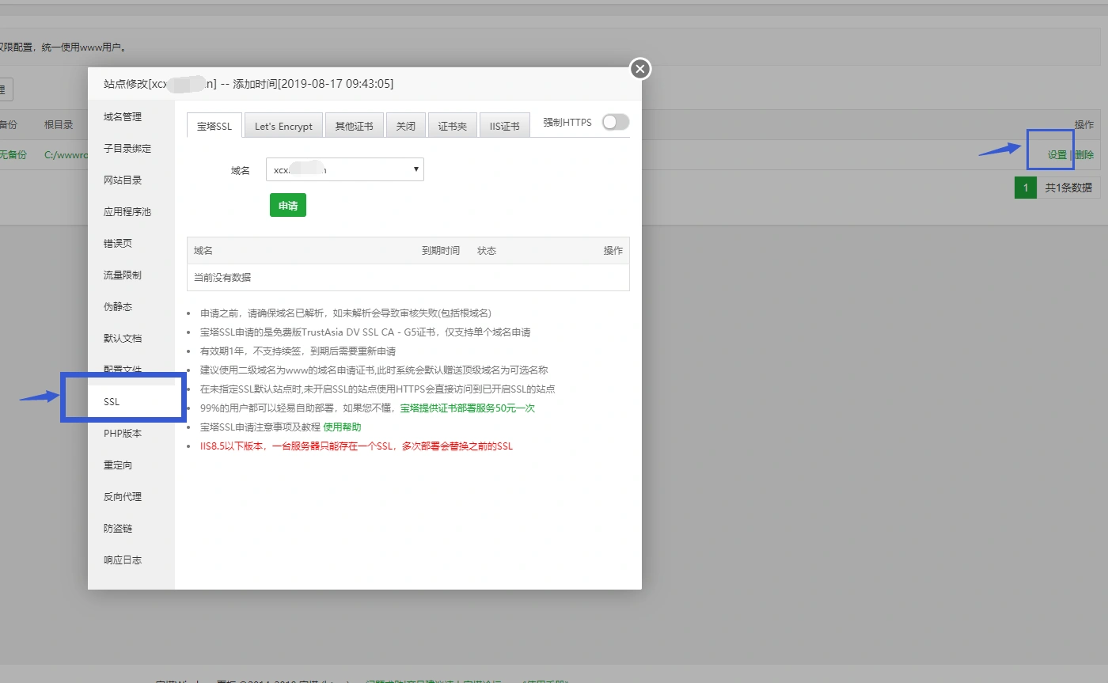Click page number 1 in pagination
This screenshot has width=1108, height=683.
coord(1025,188)
